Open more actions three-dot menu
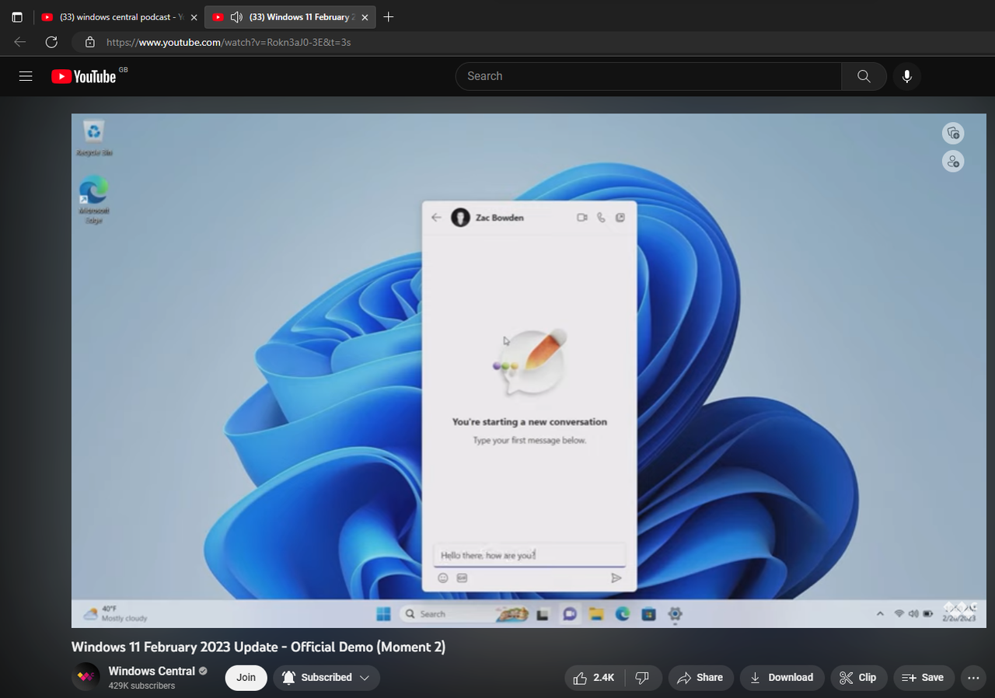Viewport: 995px width, 698px height. tap(973, 678)
